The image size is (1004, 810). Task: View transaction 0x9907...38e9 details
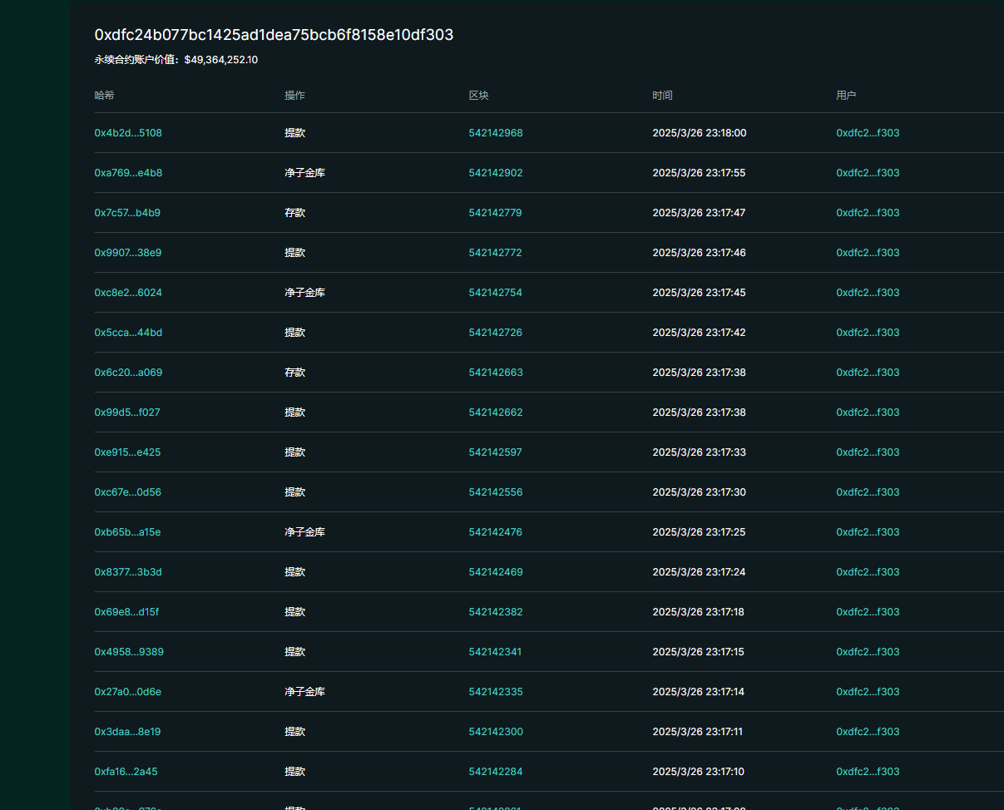(x=128, y=253)
